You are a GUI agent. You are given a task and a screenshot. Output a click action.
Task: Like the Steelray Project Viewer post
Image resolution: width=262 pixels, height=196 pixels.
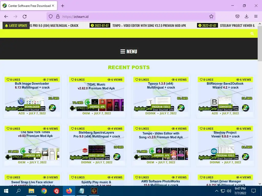tap(206, 129)
